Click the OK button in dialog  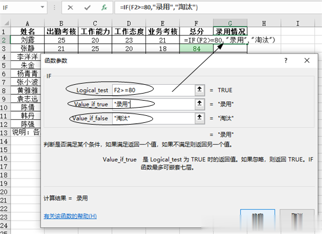(x=257, y=218)
